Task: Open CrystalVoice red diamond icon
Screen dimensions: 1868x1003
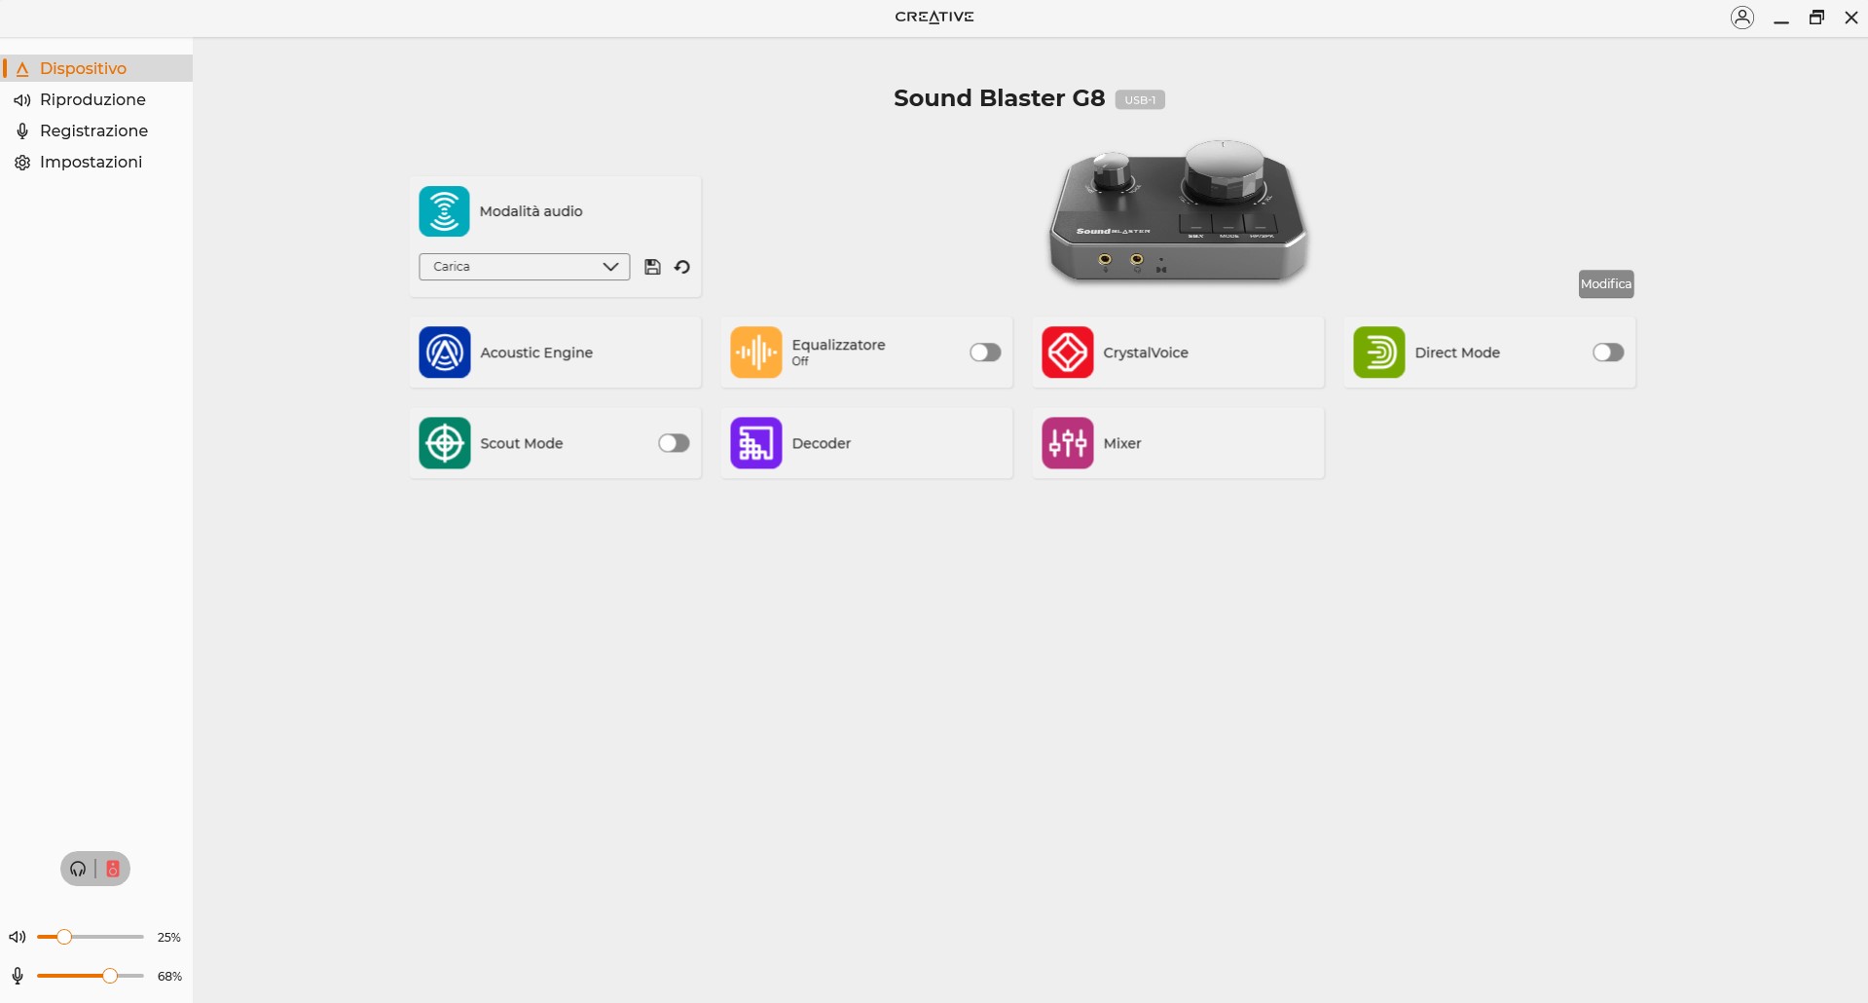Action: pyautogui.click(x=1068, y=353)
